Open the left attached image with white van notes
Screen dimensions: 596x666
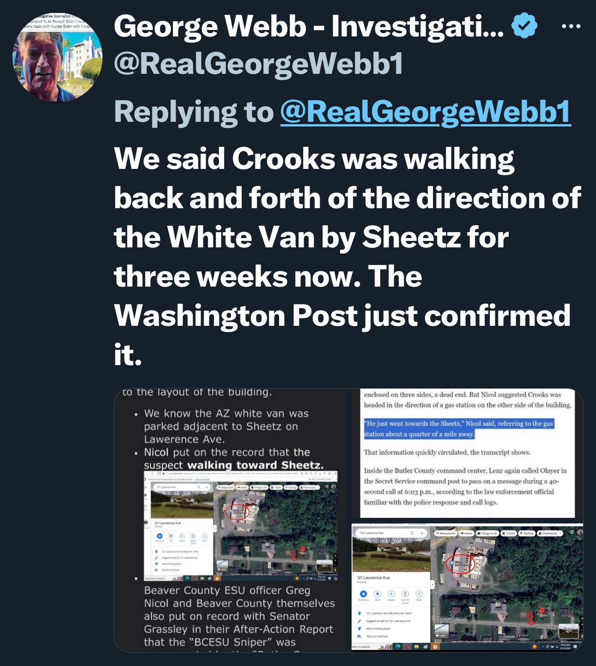[231, 520]
